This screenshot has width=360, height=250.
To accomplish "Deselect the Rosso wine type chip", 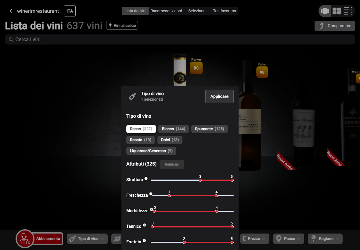I will click(x=141, y=129).
